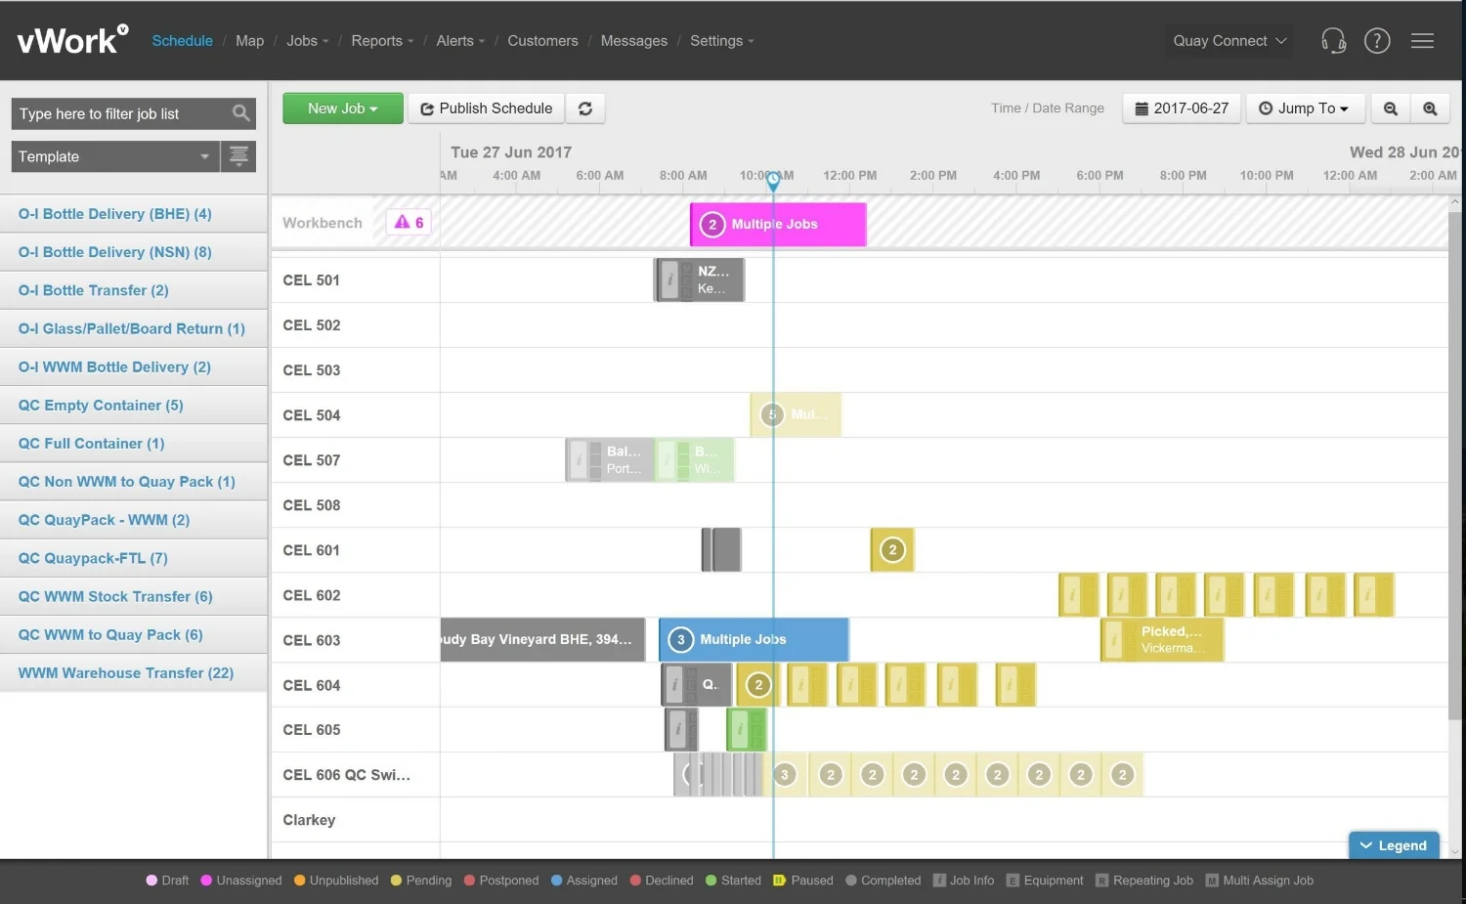Click the pink Multiple Jobs block on Workbench
Image resolution: width=1466 pixels, height=904 pixels.
[x=778, y=224]
